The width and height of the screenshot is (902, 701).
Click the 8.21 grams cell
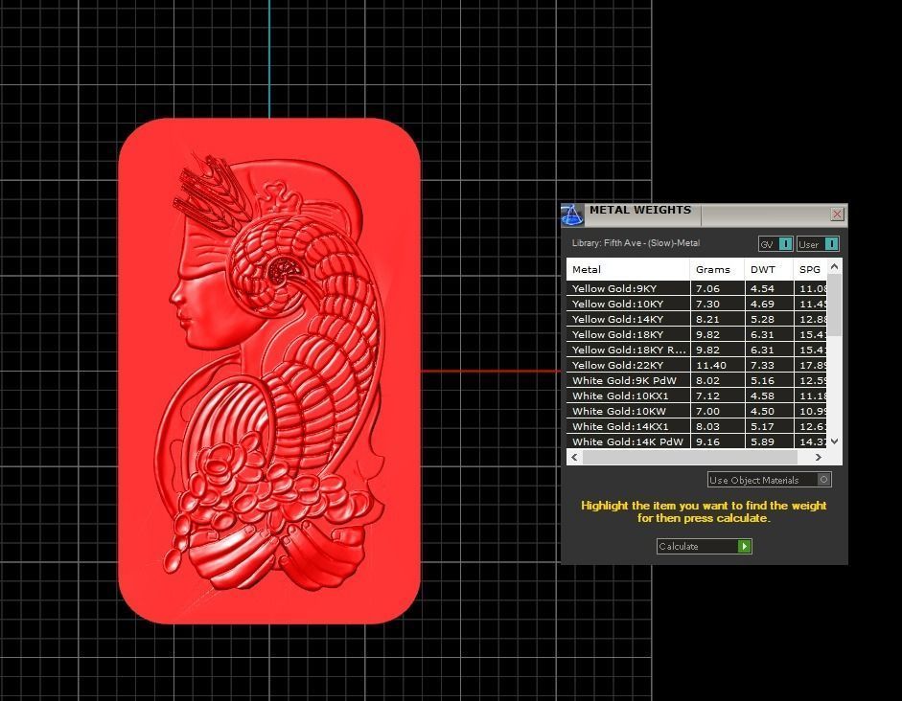717,320
